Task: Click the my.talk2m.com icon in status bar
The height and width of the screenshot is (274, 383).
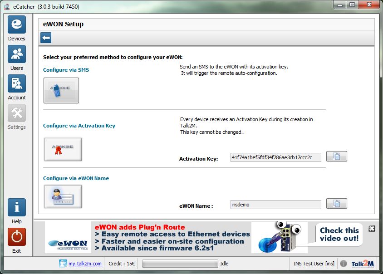Action: [x=63, y=264]
